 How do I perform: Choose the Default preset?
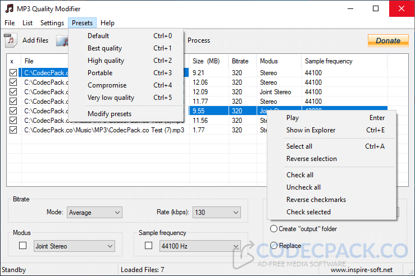pyautogui.click(x=126, y=36)
